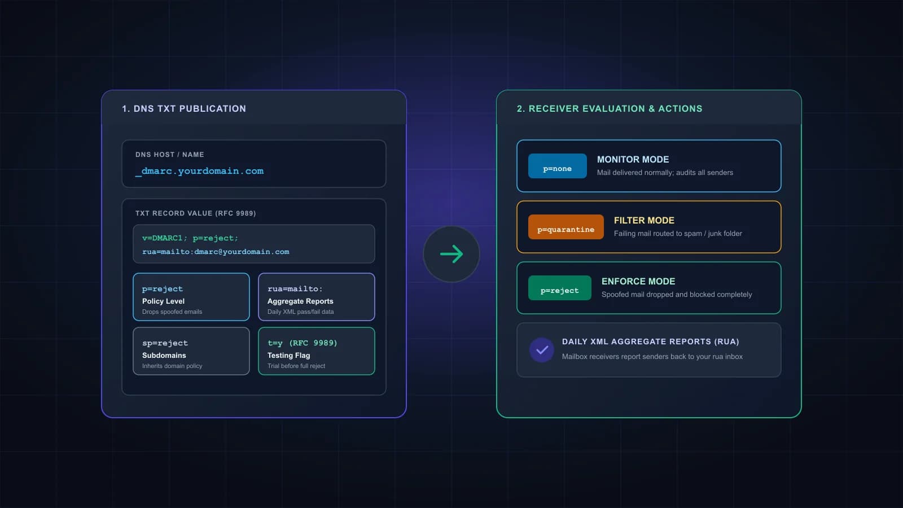Click the "FILTER MODE" title
The image size is (903, 508).
point(644,221)
